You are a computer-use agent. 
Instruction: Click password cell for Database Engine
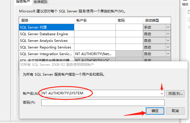[x=129, y=34]
